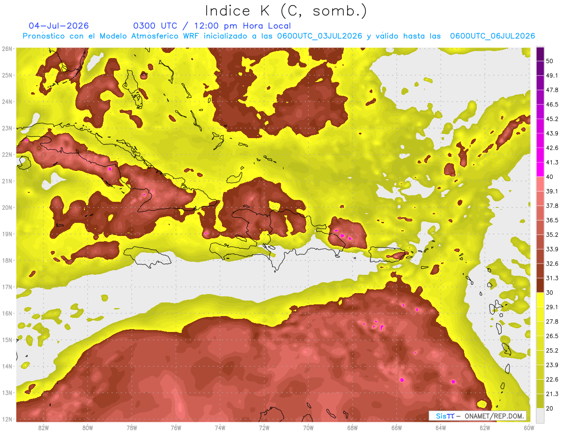Click the 14N latitude label
The image size is (562, 434).
pyautogui.click(x=7, y=366)
